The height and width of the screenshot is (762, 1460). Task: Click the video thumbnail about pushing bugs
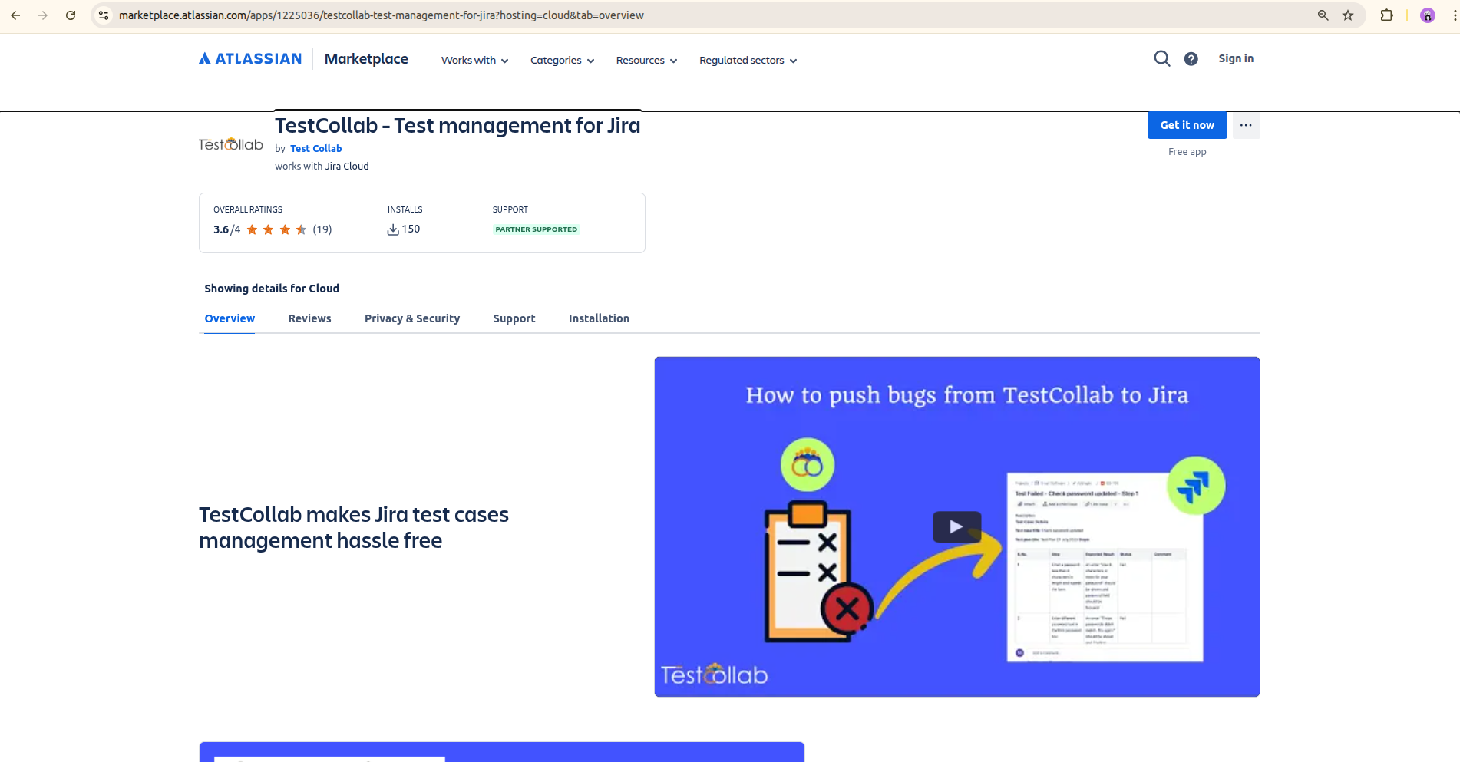[956, 526]
